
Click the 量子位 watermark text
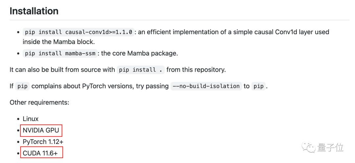point(330,148)
